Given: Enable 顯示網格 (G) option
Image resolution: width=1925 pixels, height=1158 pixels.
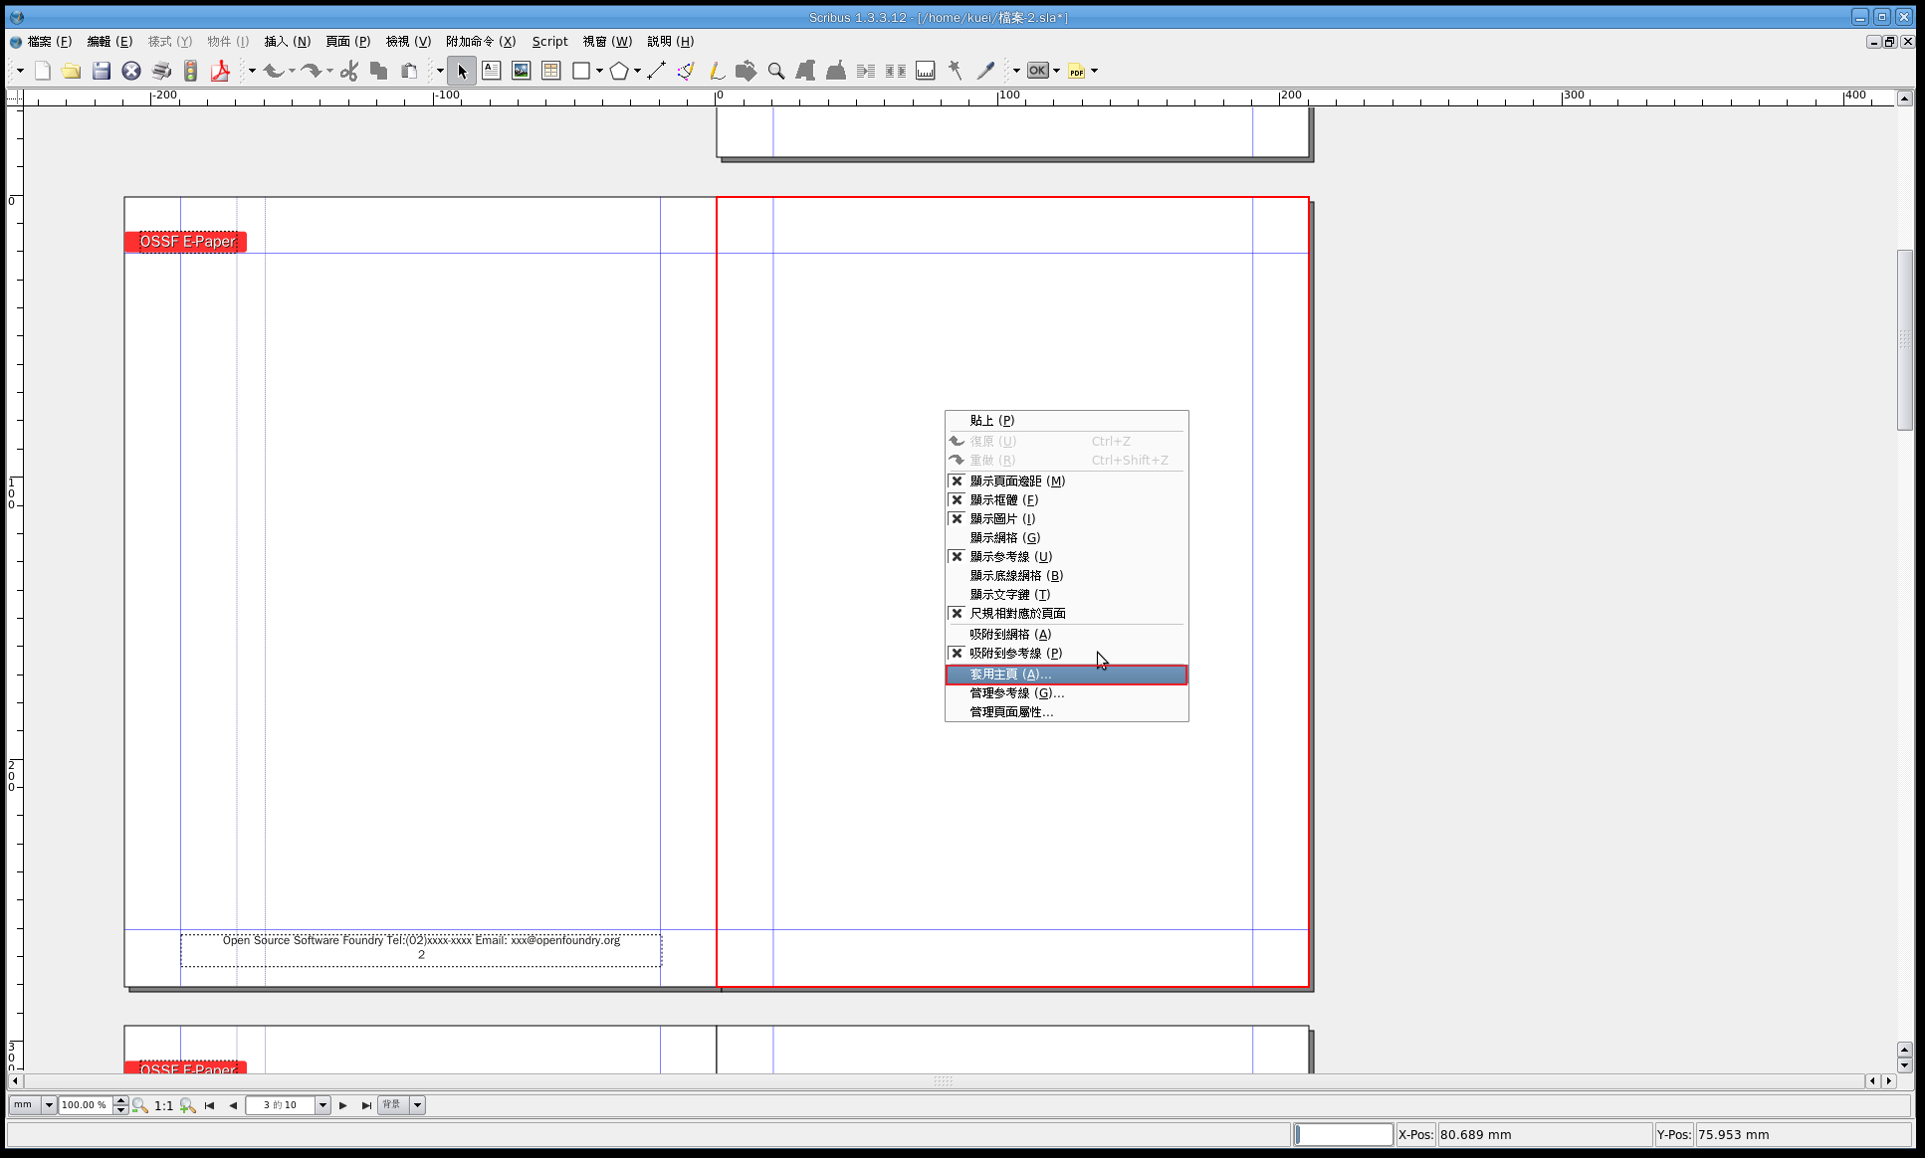Looking at the screenshot, I should (x=1004, y=538).
